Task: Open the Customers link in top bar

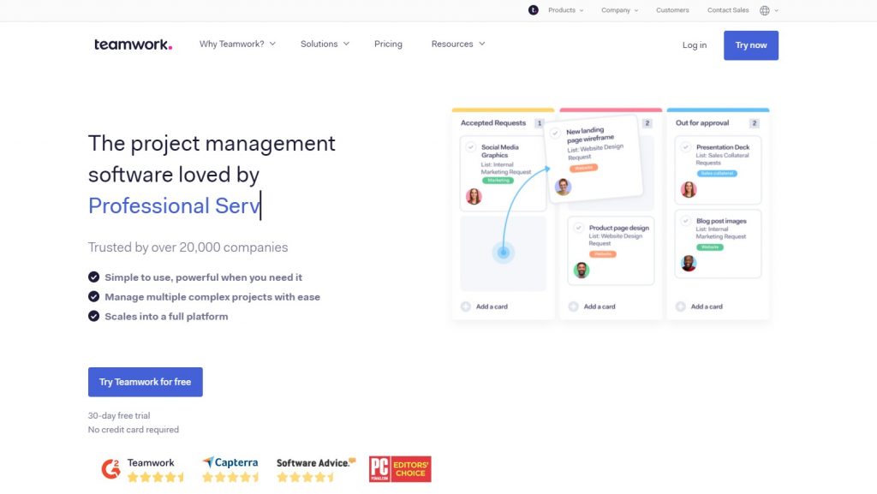Action: tap(672, 10)
